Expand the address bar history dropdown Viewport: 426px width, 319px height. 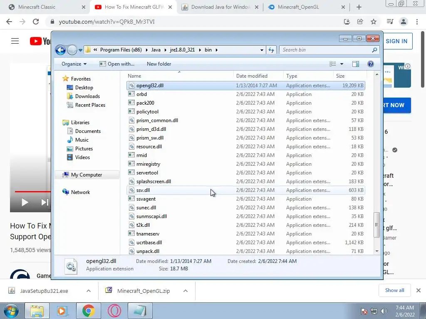262,50
